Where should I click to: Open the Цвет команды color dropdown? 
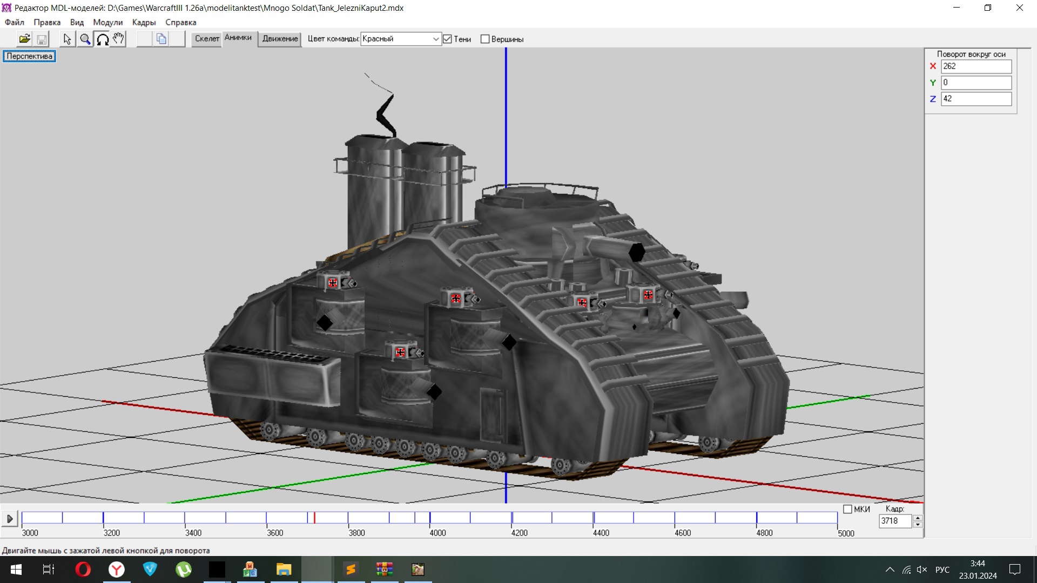(435, 39)
